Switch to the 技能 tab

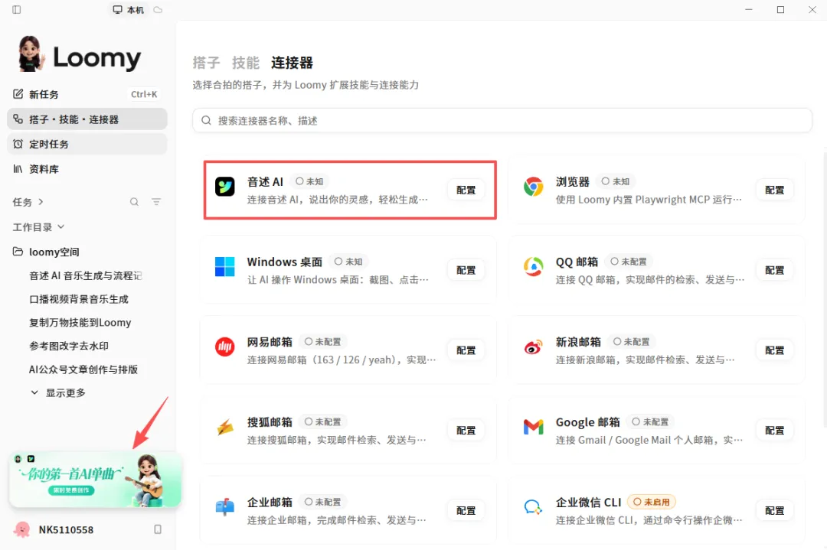pos(246,63)
